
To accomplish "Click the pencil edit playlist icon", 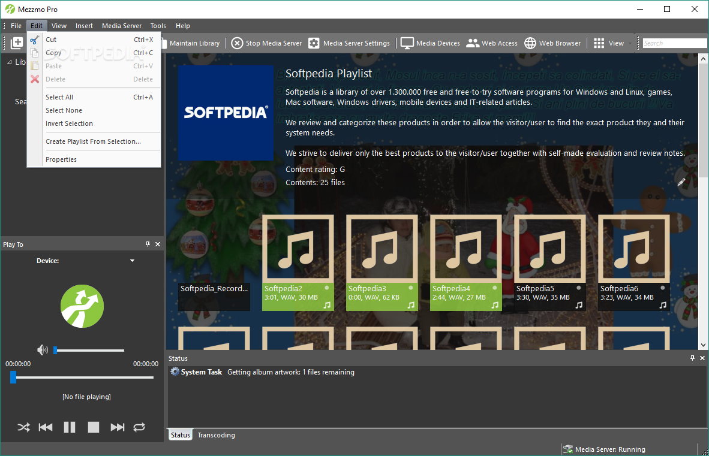I will tap(681, 182).
